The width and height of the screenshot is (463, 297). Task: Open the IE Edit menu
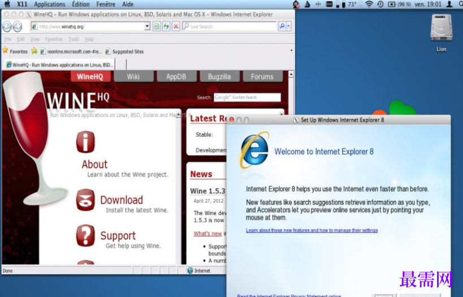pos(21,39)
